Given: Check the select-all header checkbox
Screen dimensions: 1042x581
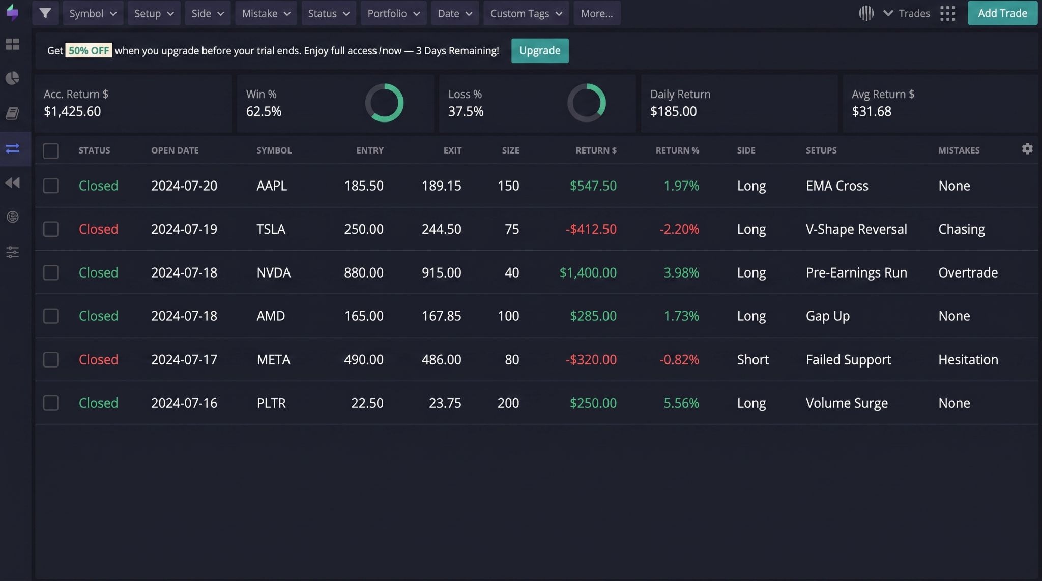Looking at the screenshot, I should tap(51, 150).
